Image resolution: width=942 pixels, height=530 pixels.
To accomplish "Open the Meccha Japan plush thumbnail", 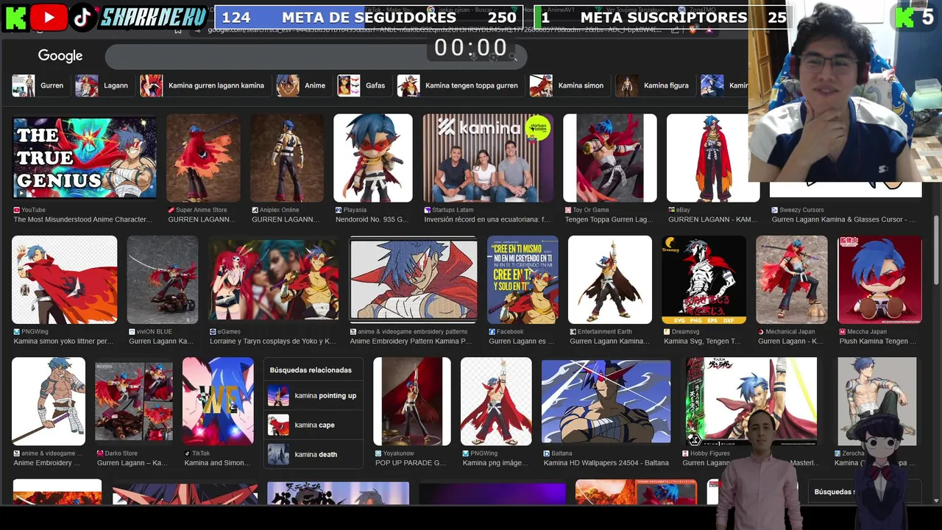I will (879, 280).
